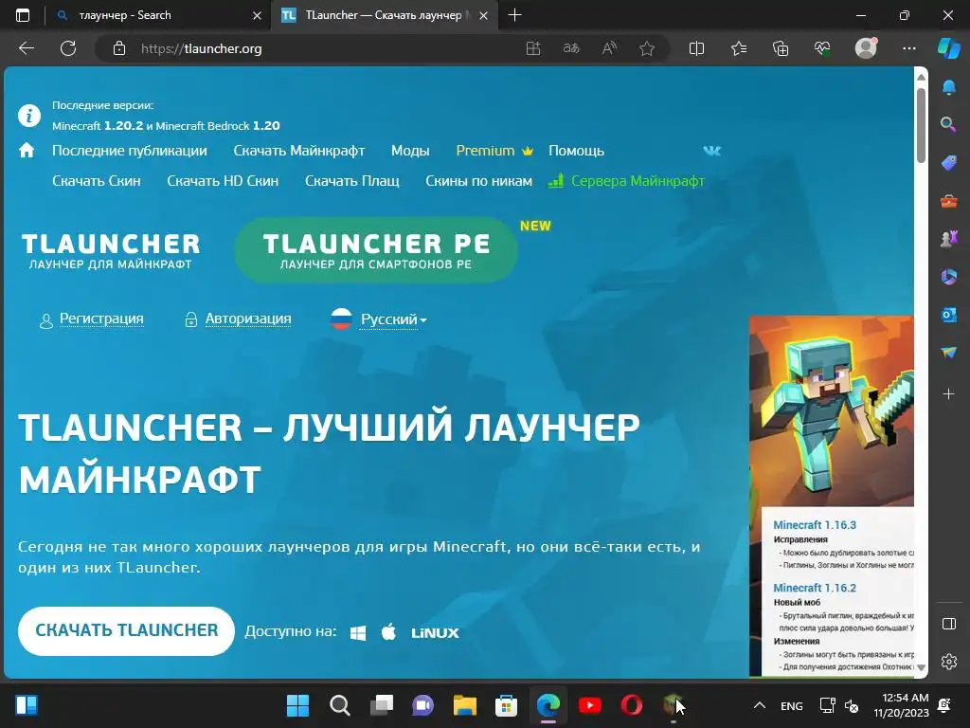Open the VK social network icon
Screen dimensions: 970x728
712,151
